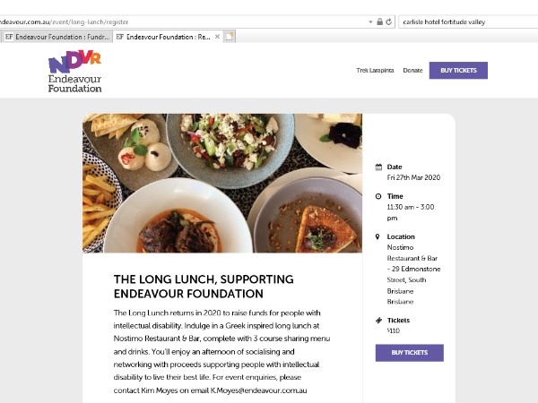Switch to the first Endeavour Foundation Fundr tab

click(x=57, y=37)
